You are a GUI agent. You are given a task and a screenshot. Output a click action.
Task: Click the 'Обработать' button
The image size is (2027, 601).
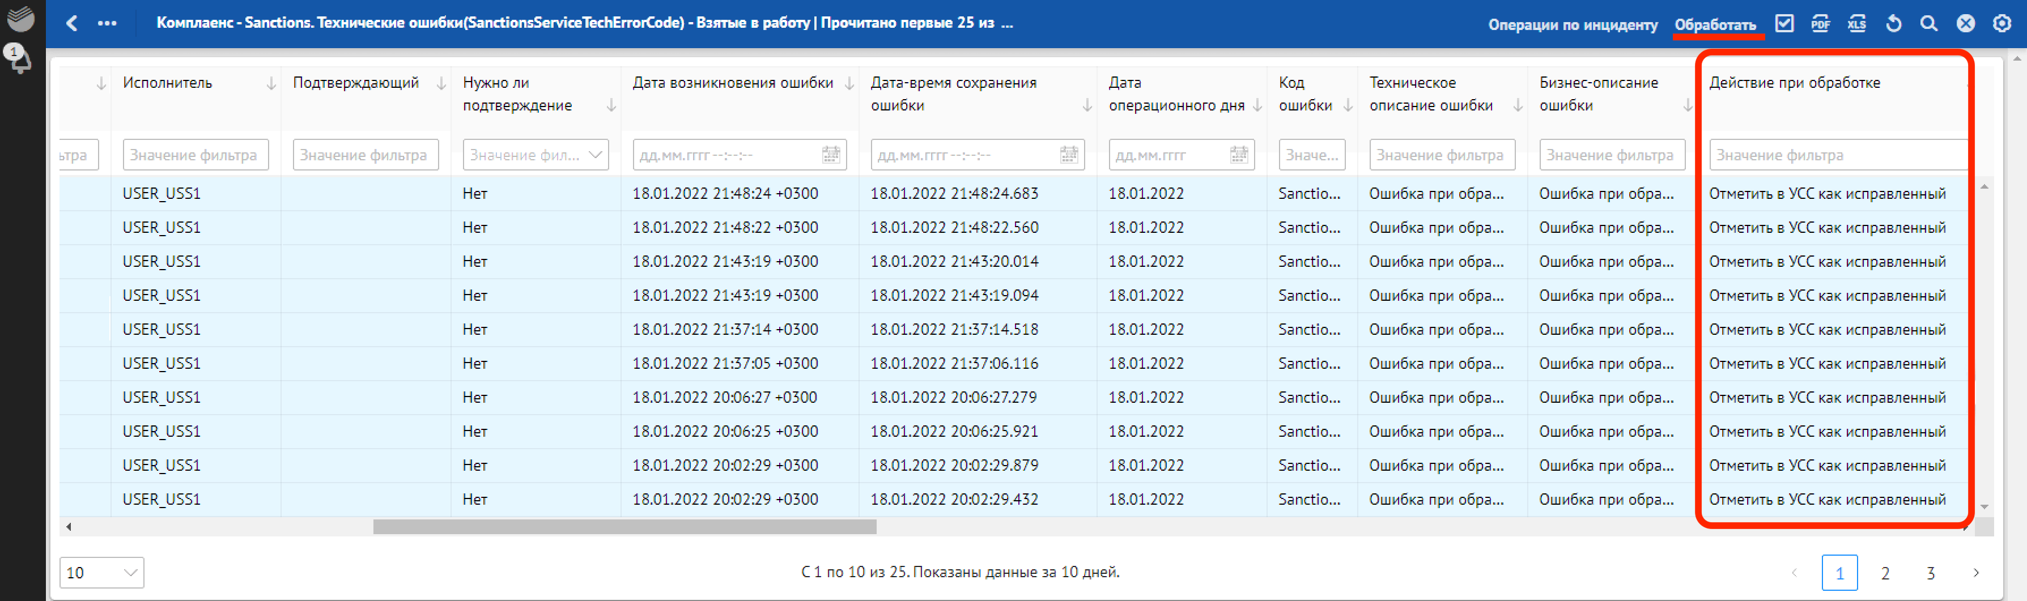point(1715,24)
